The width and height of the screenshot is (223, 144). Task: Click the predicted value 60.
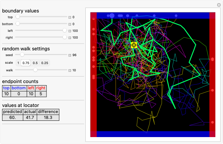pyautogui.click(x=12, y=118)
